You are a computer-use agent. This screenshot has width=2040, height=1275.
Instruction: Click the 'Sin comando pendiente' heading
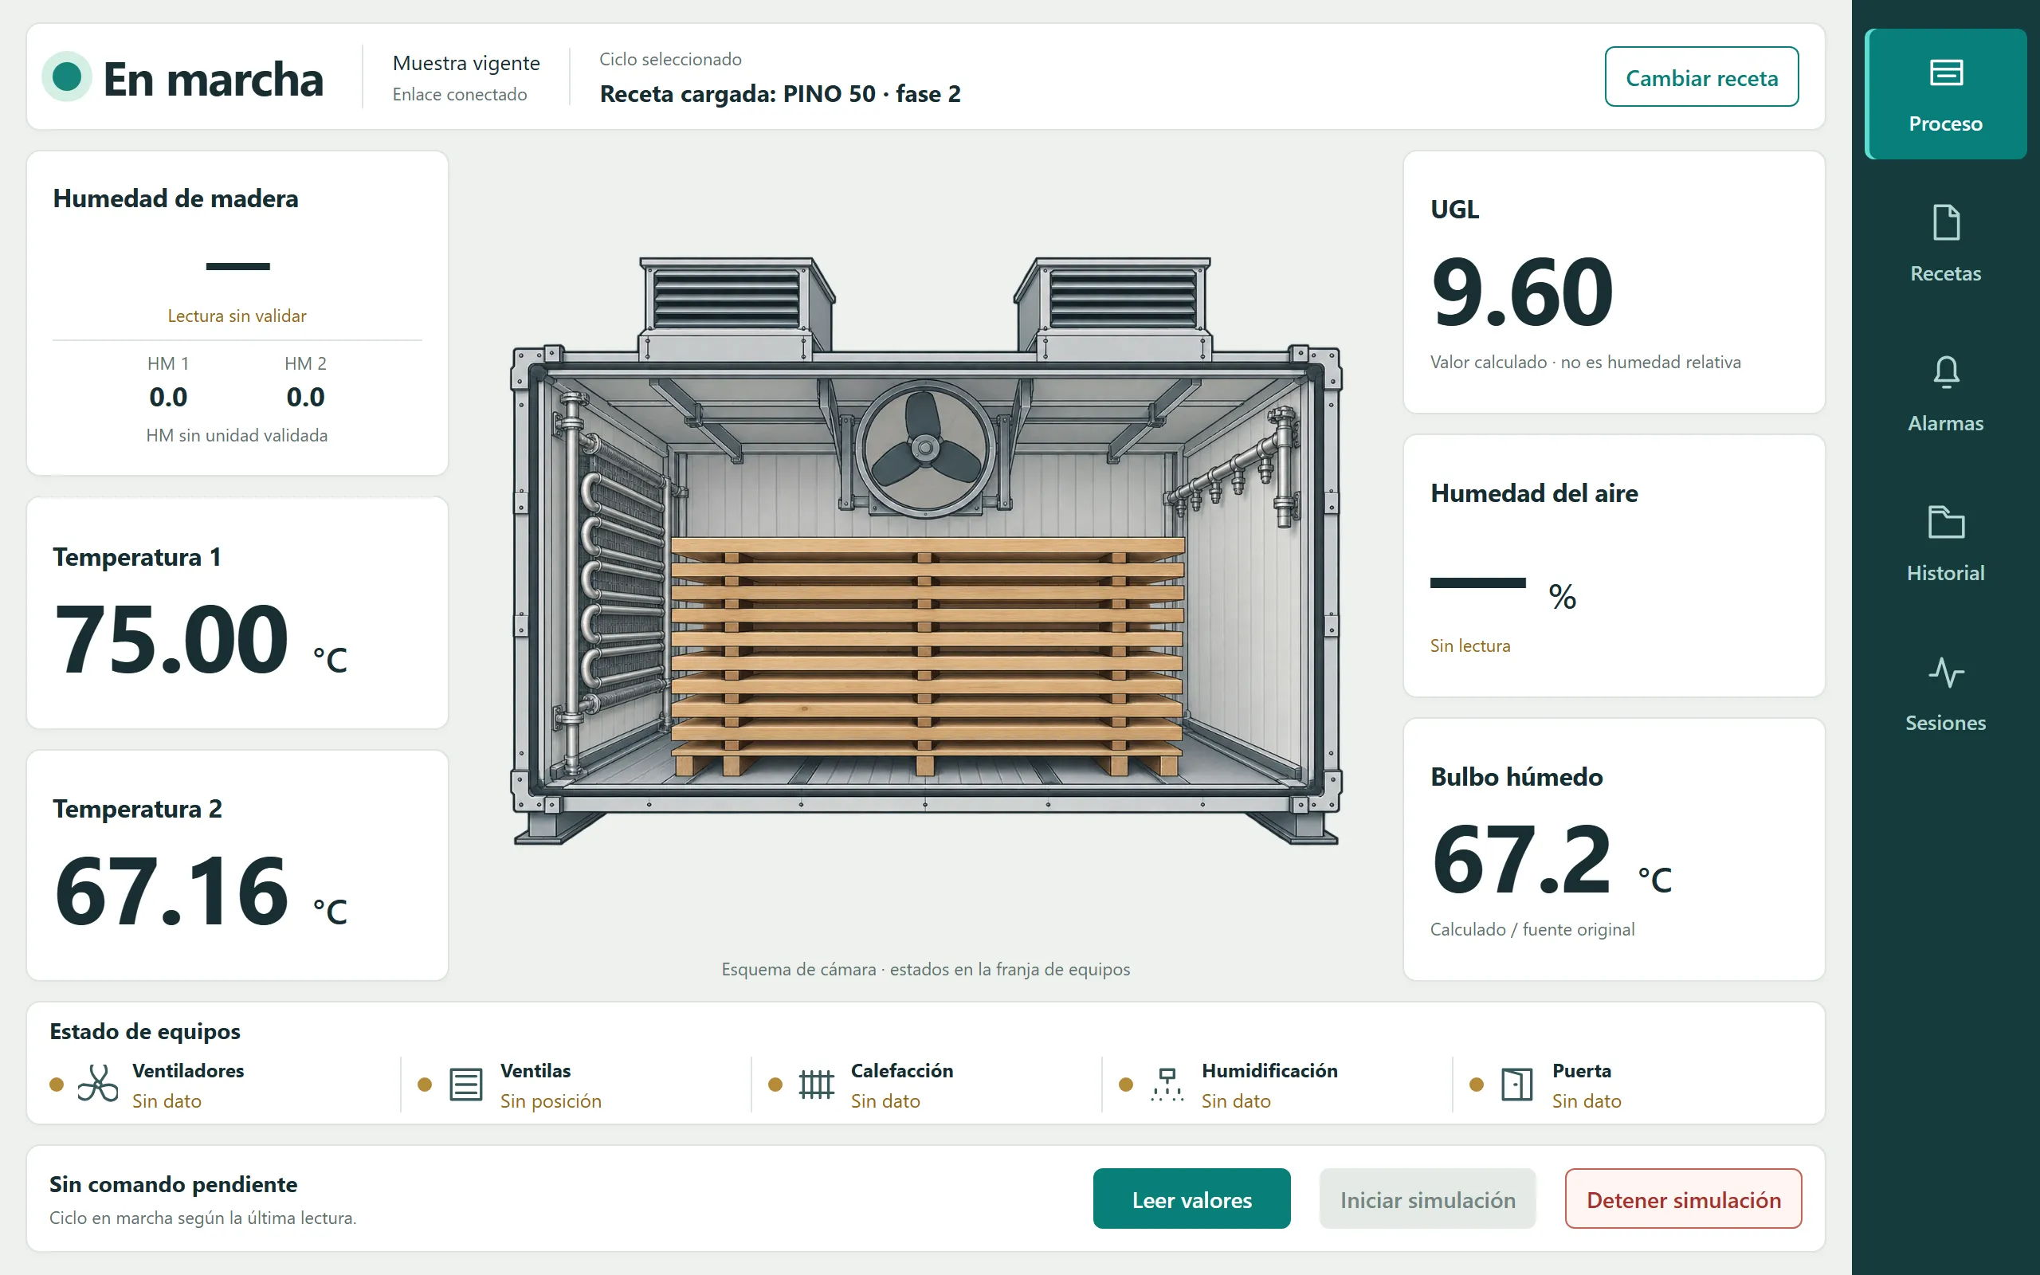click(173, 1184)
